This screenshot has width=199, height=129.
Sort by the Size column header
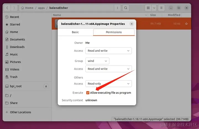pos(155,15)
